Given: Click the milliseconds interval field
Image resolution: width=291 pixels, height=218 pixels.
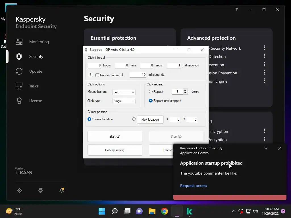Looking at the screenshot, I should [174, 65].
